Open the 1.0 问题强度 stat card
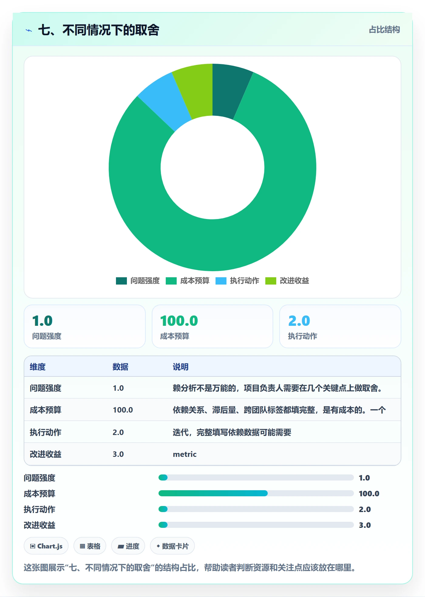425x597 pixels. click(x=85, y=326)
